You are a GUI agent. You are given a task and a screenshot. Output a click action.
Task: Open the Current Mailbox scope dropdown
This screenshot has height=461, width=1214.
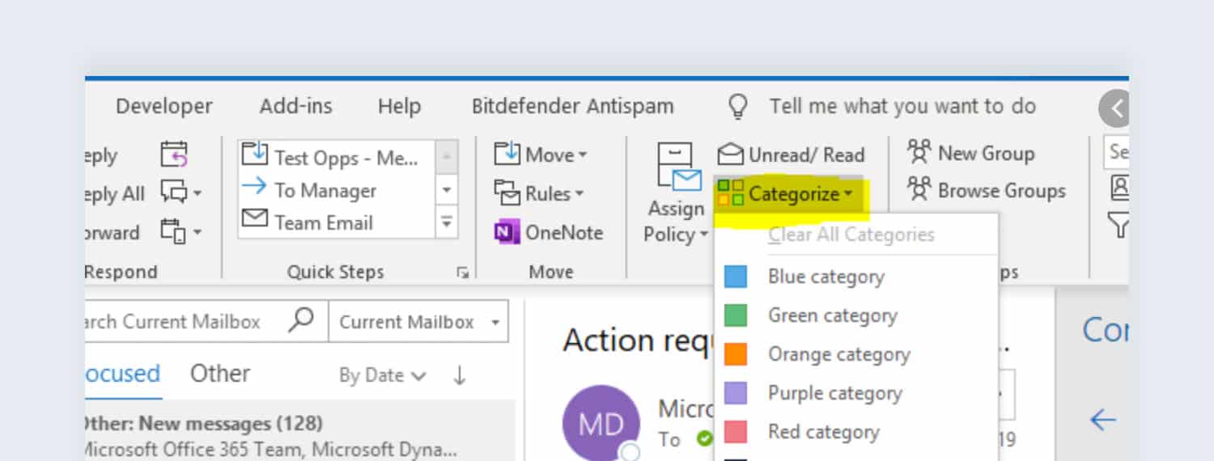click(418, 322)
